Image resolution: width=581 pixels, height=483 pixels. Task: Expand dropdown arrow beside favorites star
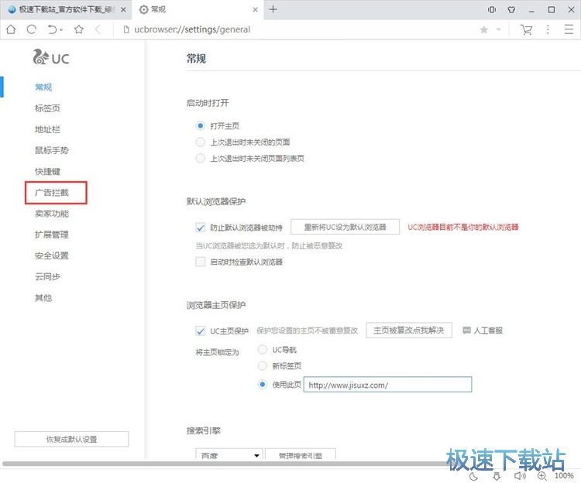[x=498, y=29]
